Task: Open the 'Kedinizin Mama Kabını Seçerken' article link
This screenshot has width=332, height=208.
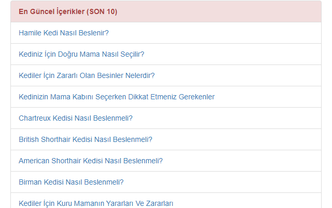Action: (116, 97)
